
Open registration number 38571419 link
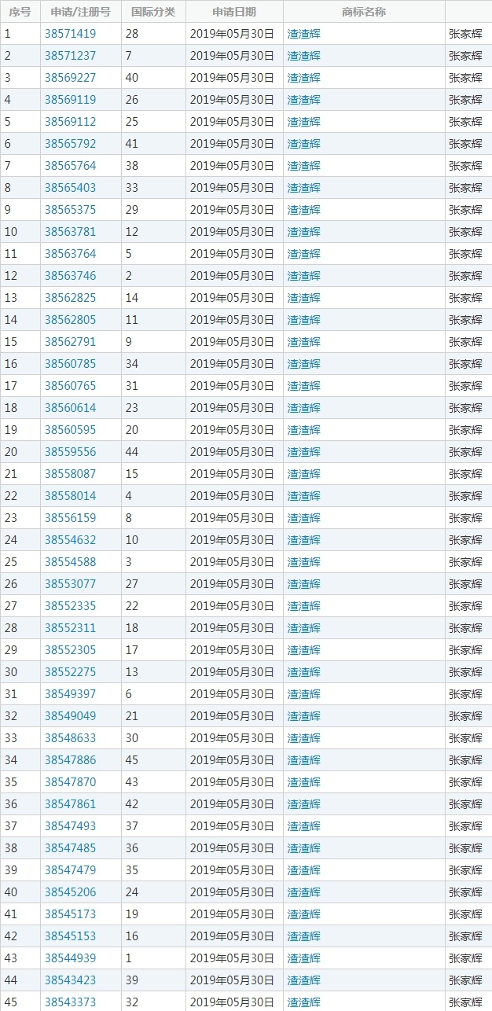70,34
